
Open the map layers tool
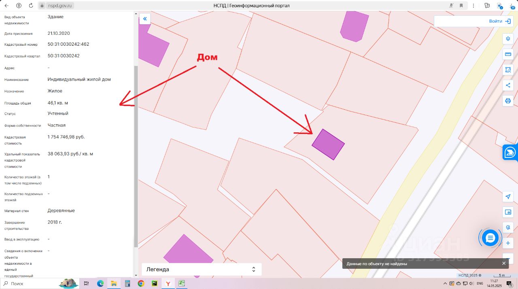coord(508,39)
